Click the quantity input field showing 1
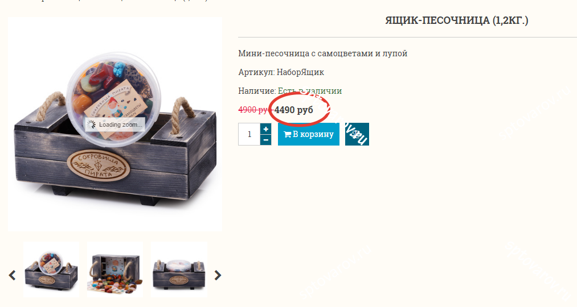Viewport: 577px width, 307px height. [x=249, y=134]
